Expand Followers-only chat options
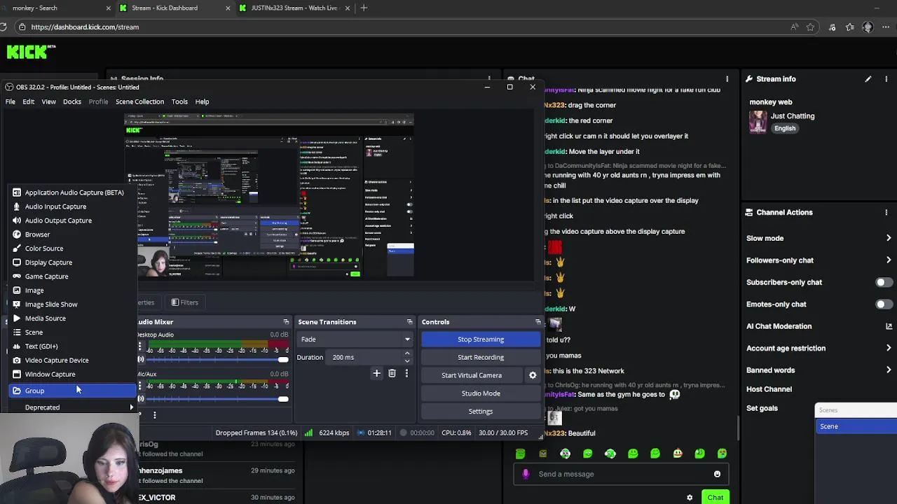The image size is (897, 504). (889, 260)
